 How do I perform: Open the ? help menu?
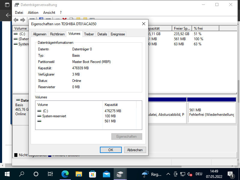61,13
